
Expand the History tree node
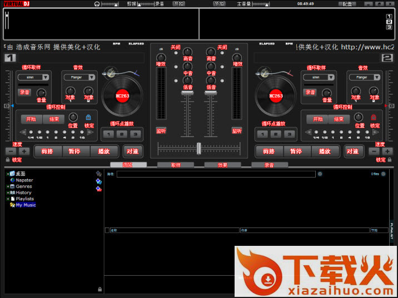pos(8,193)
